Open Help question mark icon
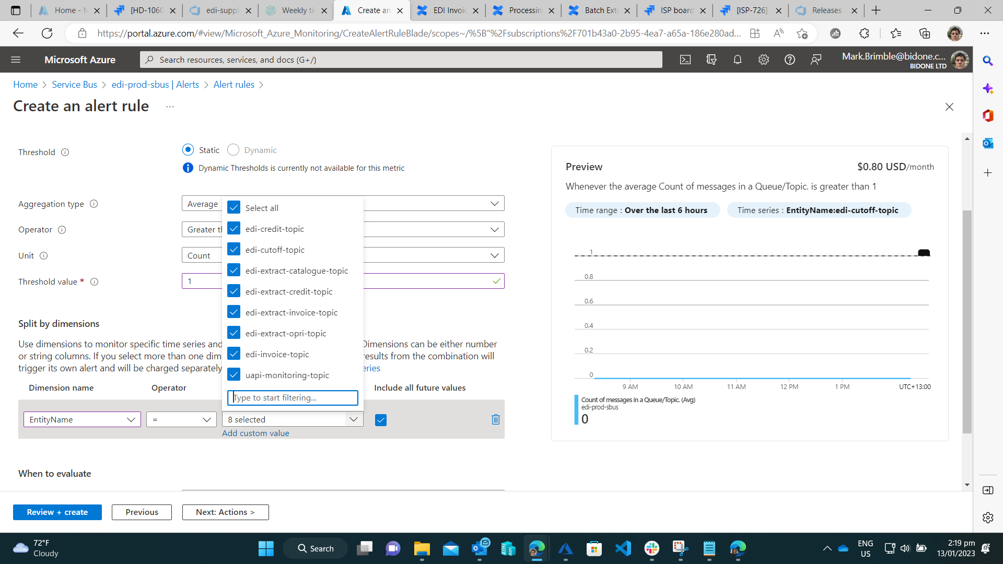The image size is (1003, 564). [789, 60]
